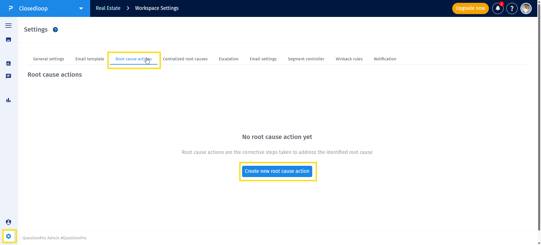This screenshot has height=245, width=541.
Task: Switch to Centralized root causes tab
Action: tap(185, 59)
